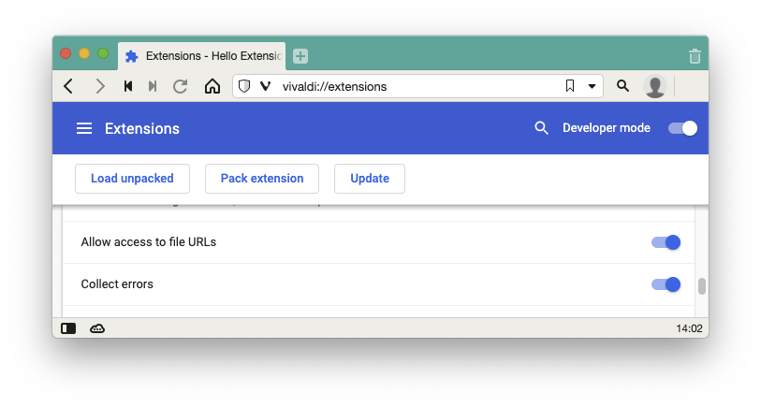The width and height of the screenshot is (761, 407).
Task: Click the Load unpacked button
Action: pyautogui.click(x=132, y=179)
